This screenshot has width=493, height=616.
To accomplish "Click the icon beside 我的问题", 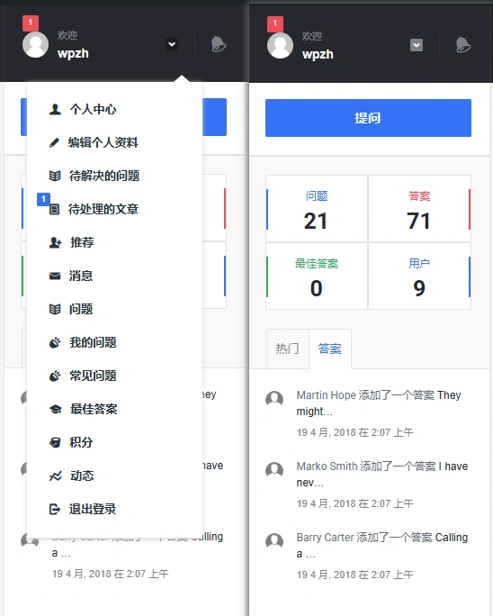I will coord(55,342).
